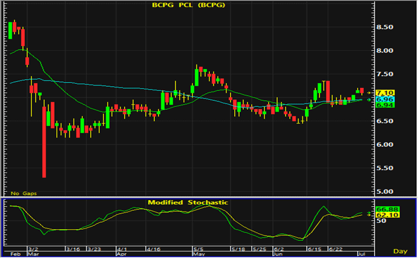The height and width of the screenshot is (258, 418).
Task: Click the 6/22 date marker
Action: pos(336,249)
